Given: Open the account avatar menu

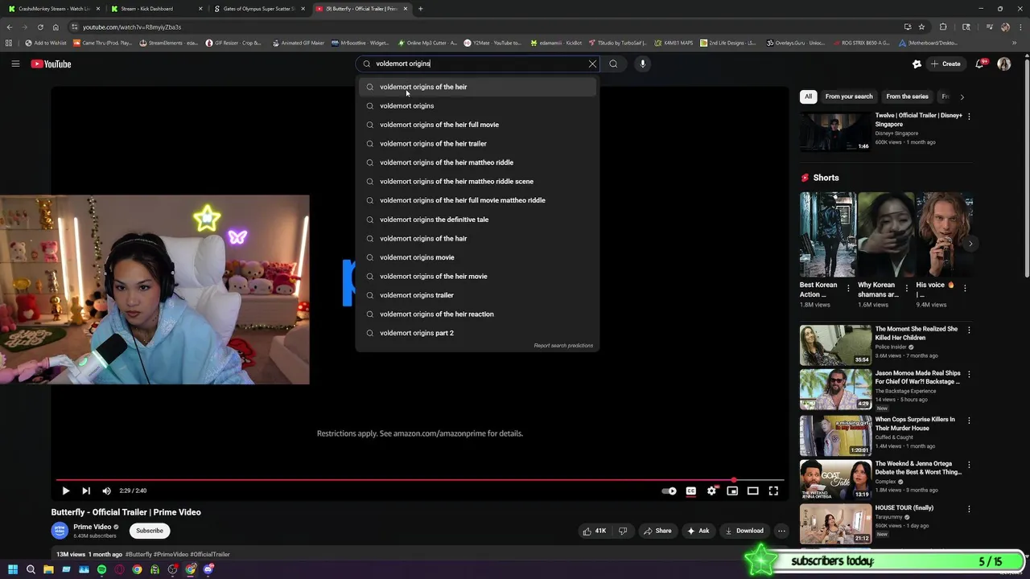Looking at the screenshot, I should (1003, 64).
